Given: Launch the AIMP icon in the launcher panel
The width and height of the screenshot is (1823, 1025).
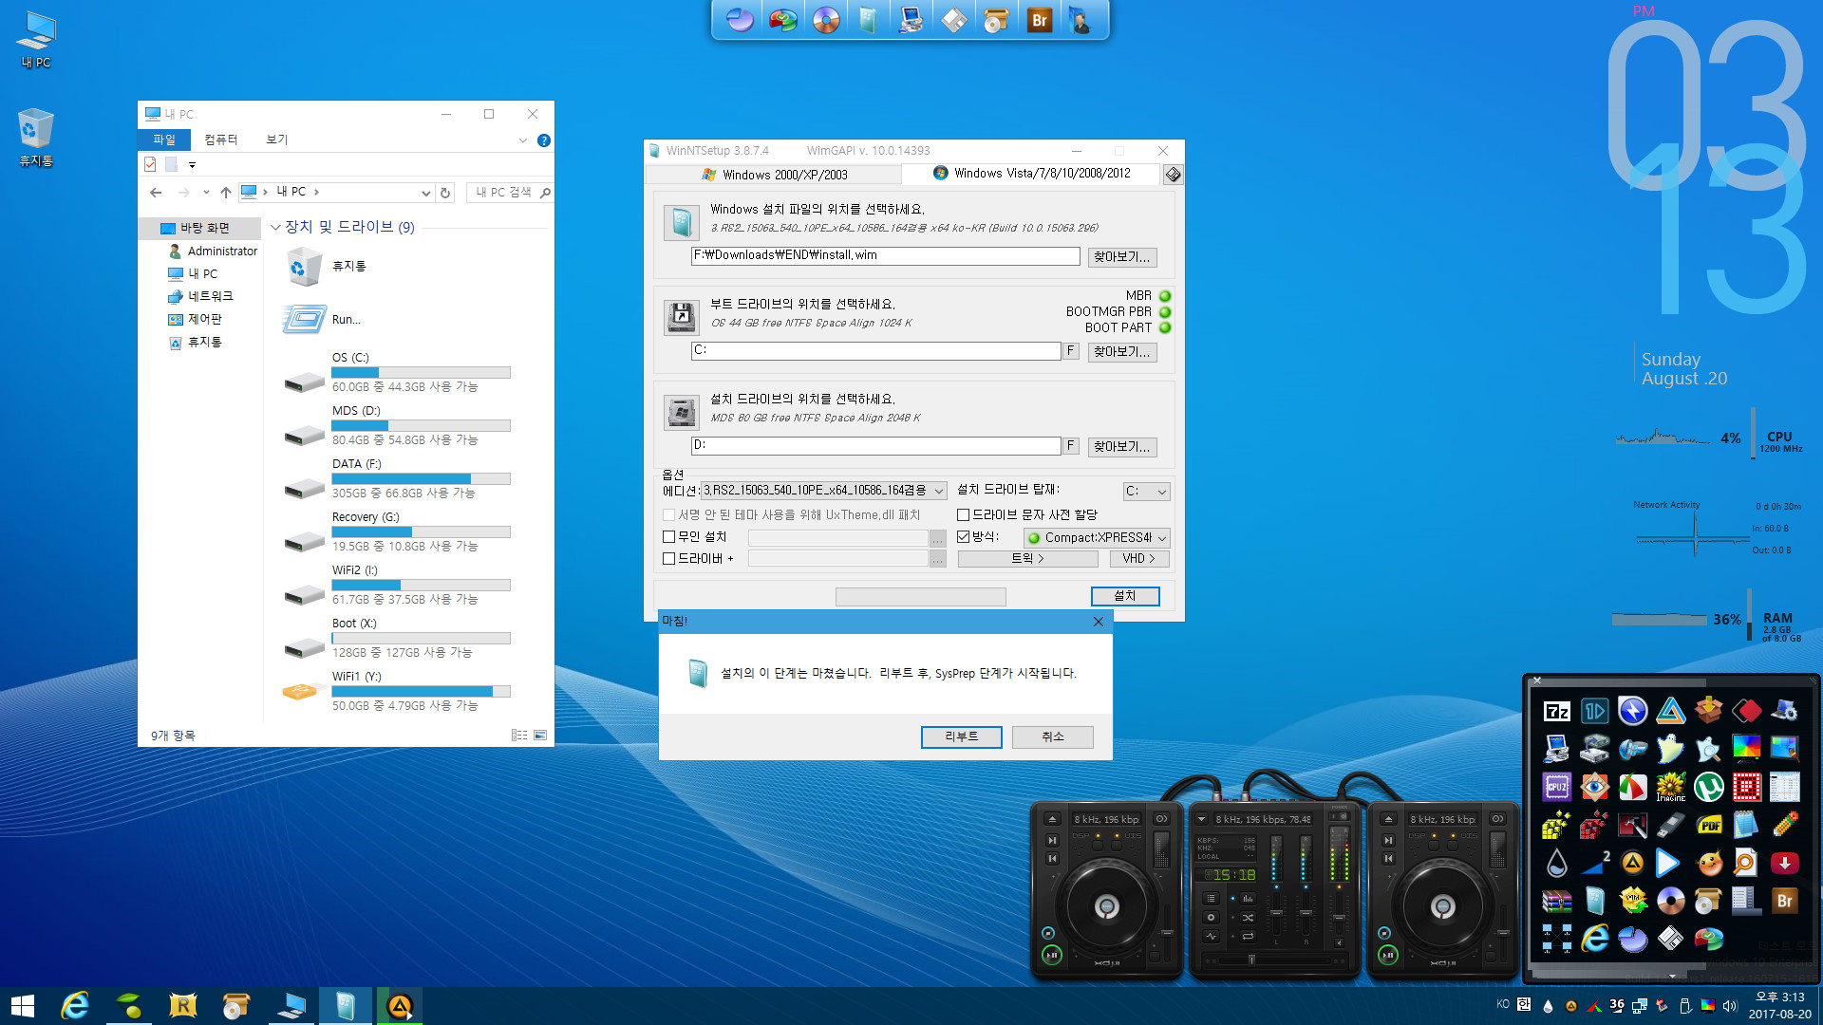Looking at the screenshot, I should click(1632, 863).
